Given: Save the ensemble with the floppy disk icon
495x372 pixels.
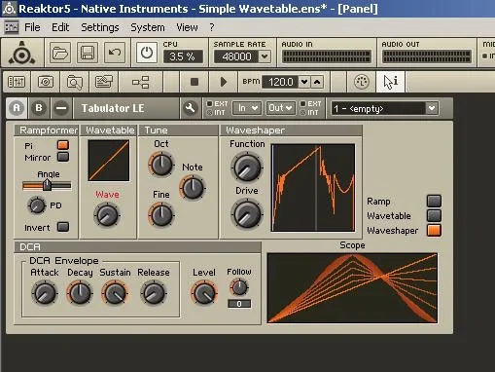Looking at the screenshot, I should tap(88, 53).
